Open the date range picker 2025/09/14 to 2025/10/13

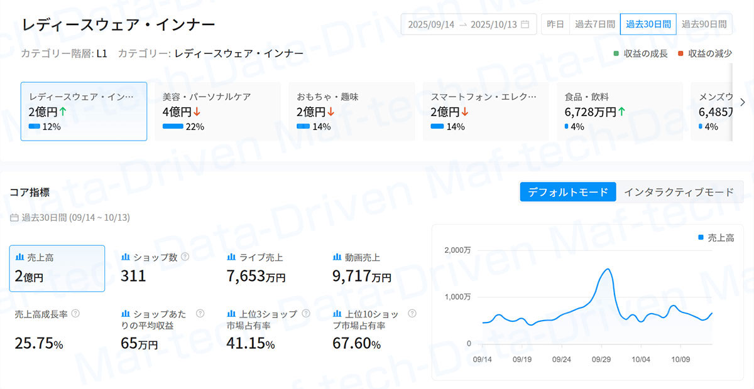click(x=468, y=24)
